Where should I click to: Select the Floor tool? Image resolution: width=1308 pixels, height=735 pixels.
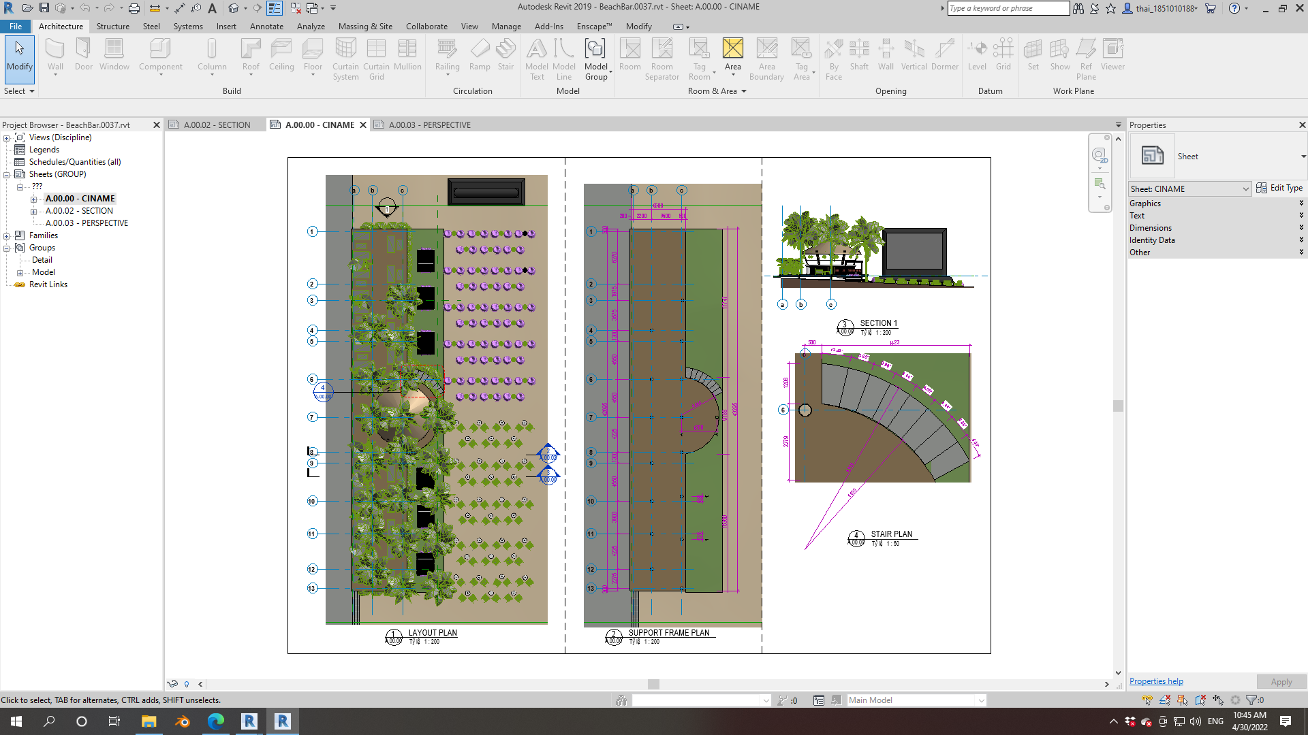[313, 54]
